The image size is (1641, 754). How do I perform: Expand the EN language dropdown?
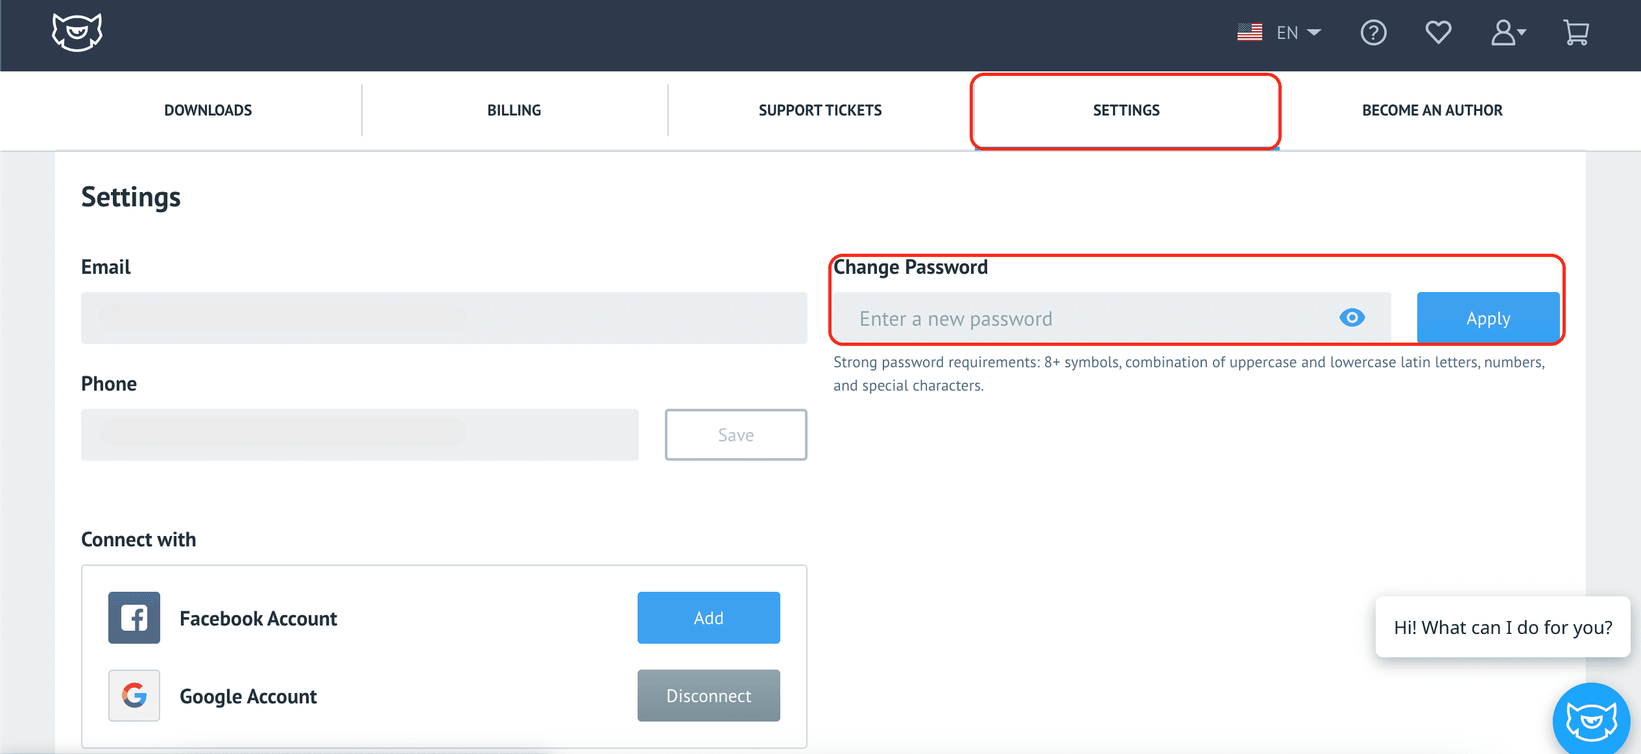1314,32
